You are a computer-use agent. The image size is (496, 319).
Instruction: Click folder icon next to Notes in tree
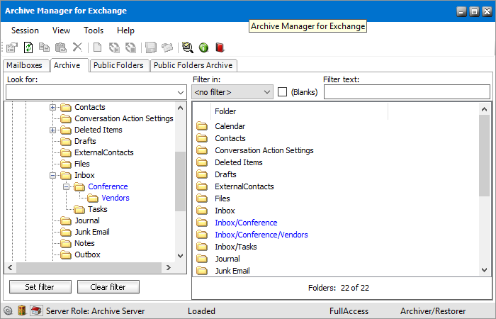66,243
